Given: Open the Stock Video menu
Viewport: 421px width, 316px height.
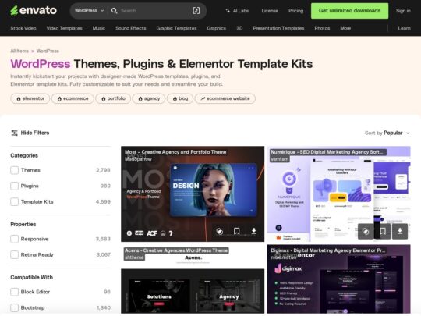Looking at the screenshot, I should tap(23, 28).
